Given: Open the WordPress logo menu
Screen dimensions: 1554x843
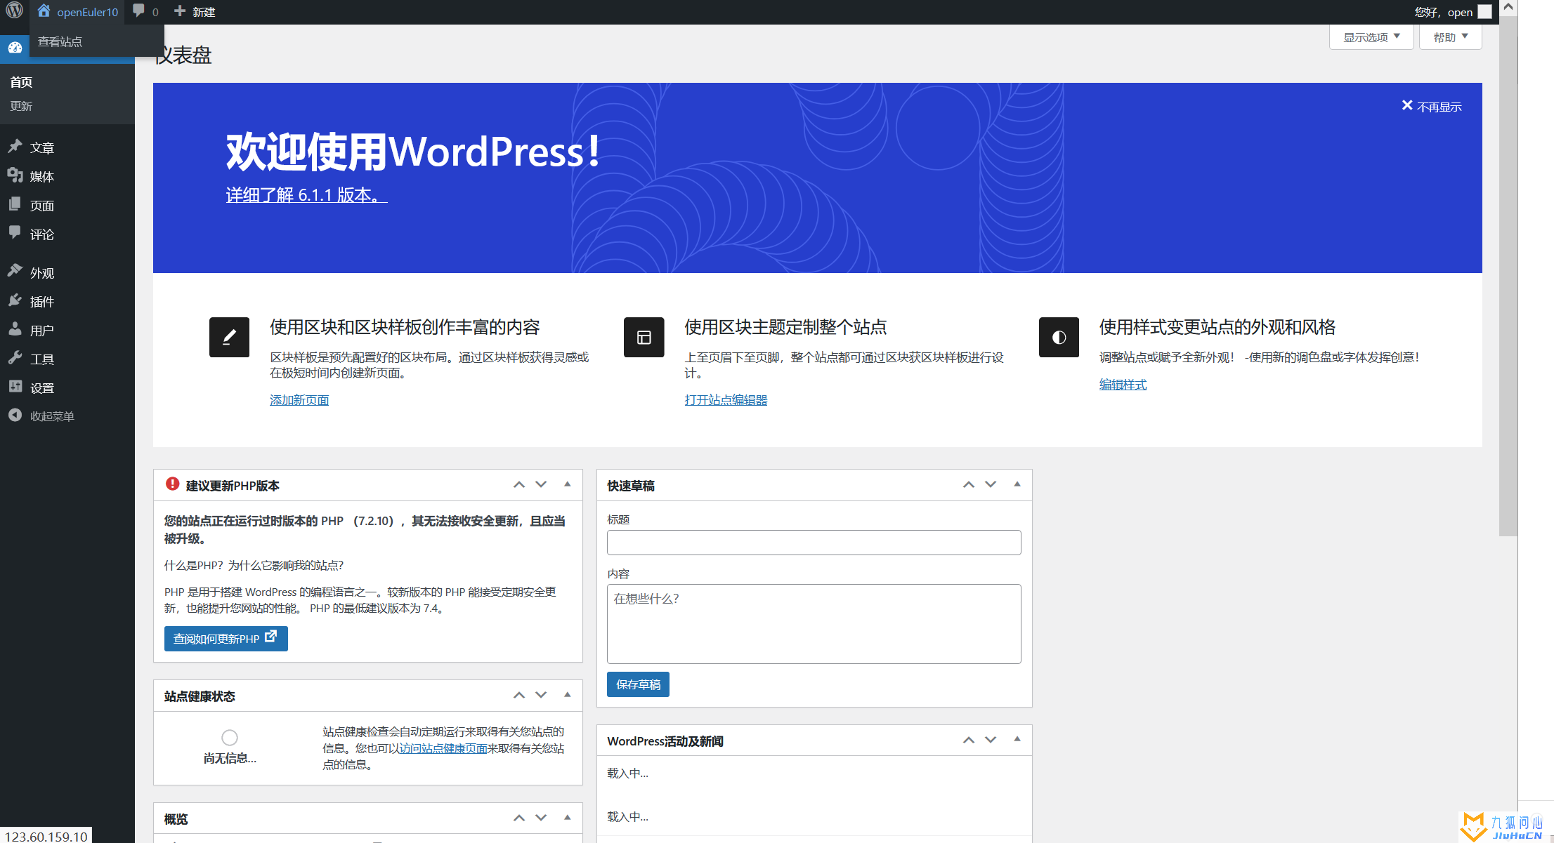Looking at the screenshot, I should tap(15, 11).
